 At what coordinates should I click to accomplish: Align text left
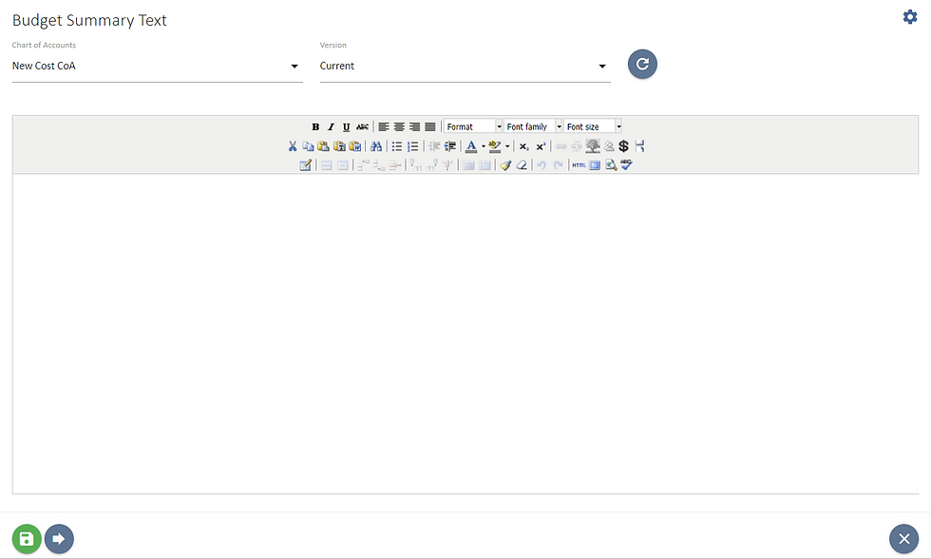[x=384, y=126]
